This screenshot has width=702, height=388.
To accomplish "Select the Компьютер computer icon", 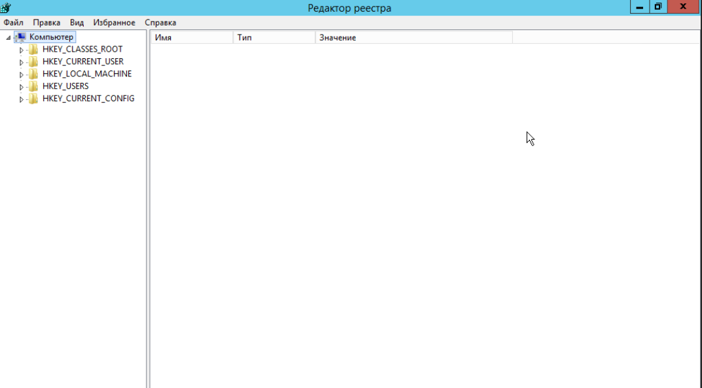I will point(21,37).
